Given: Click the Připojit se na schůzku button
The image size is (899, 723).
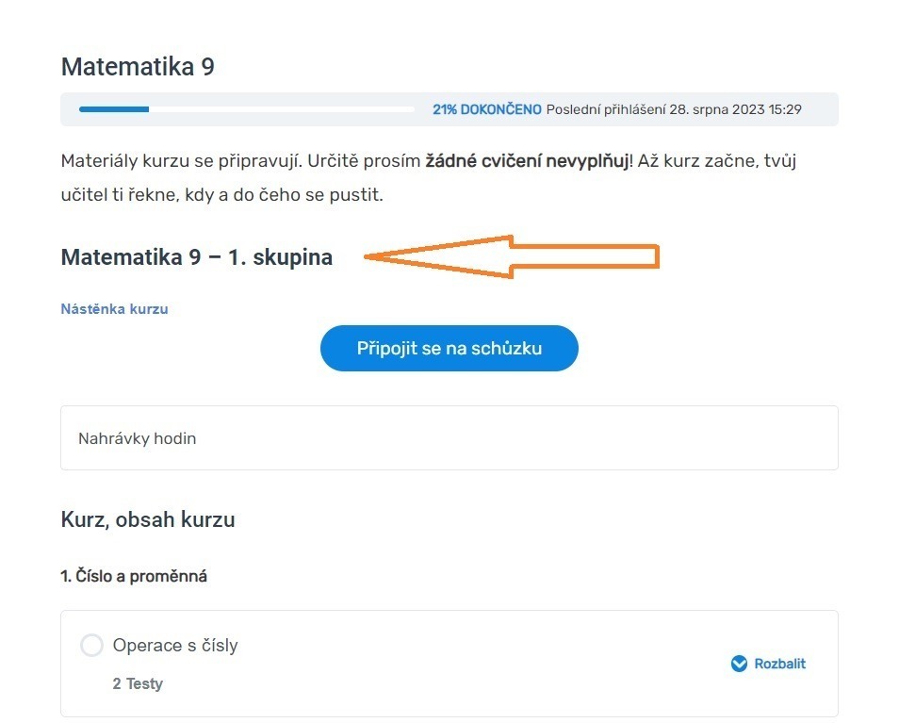Looking at the screenshot, I should pyautogui.click(x=449, y=348).
